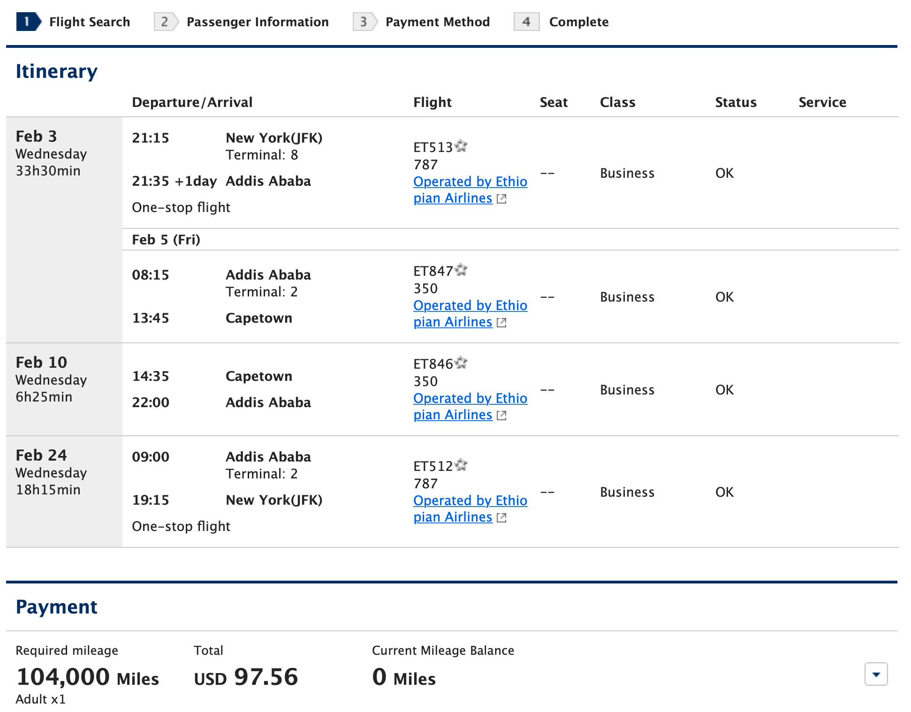Click the Required mileage 104,000 Miles figure
This screenshot has height=712, width=911.
[87, 676]
